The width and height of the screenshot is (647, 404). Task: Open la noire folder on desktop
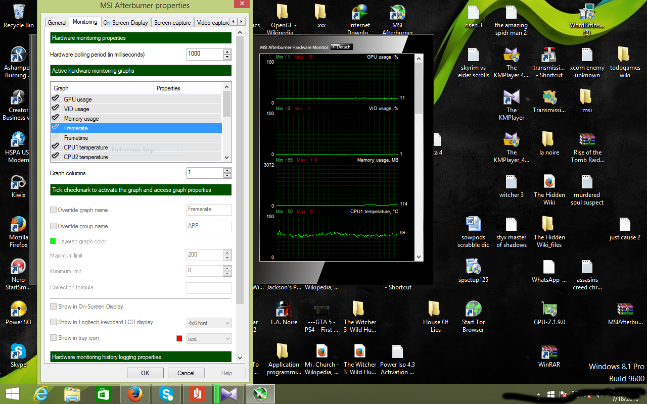549,143
